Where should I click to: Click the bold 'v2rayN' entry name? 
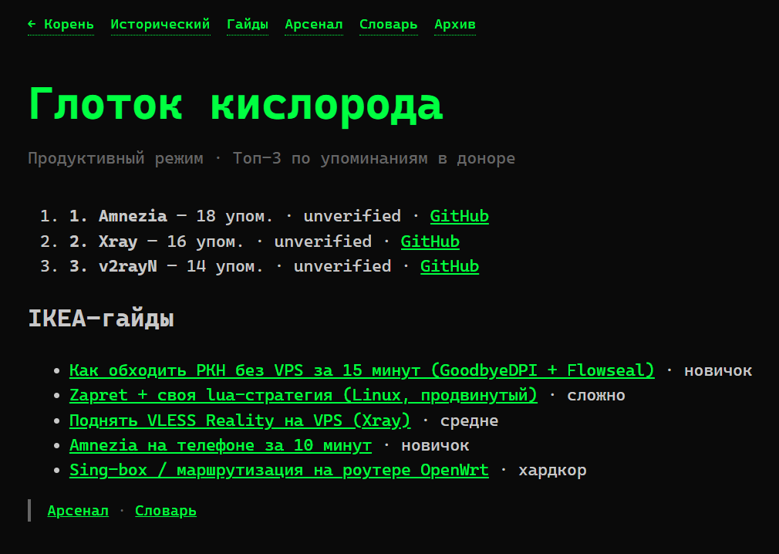point(128,266)
